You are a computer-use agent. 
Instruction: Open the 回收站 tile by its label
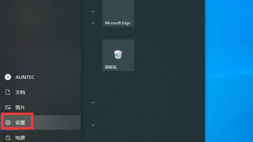[x=111, y=67]
